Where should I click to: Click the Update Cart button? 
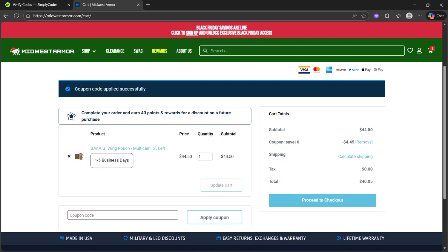click(221, 185)
